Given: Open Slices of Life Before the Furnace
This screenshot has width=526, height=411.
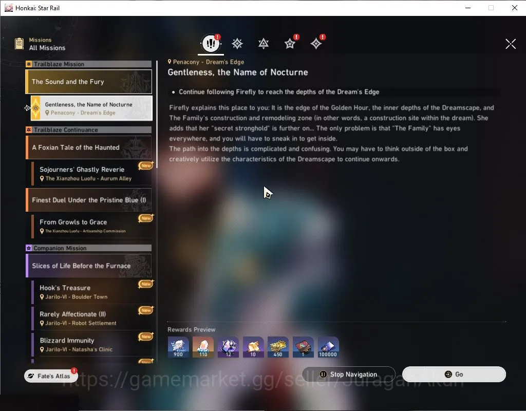Looking at the screenshot, I should click(88, 266).
